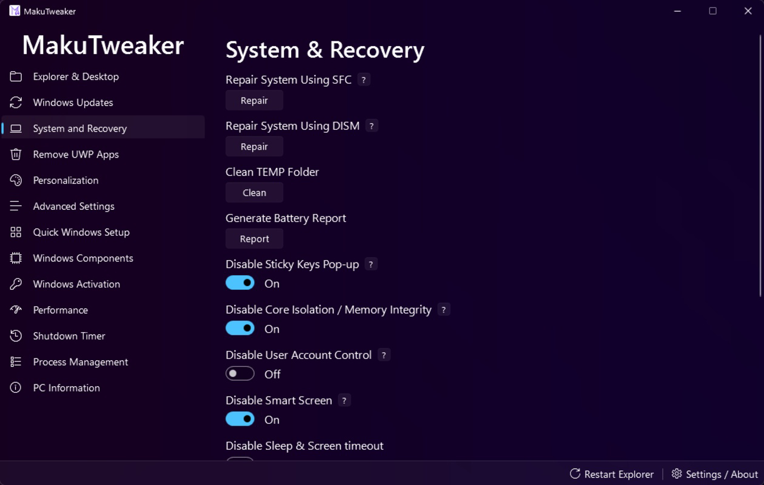
Task: Click Report button for battery report
Action: click(254, 239)
